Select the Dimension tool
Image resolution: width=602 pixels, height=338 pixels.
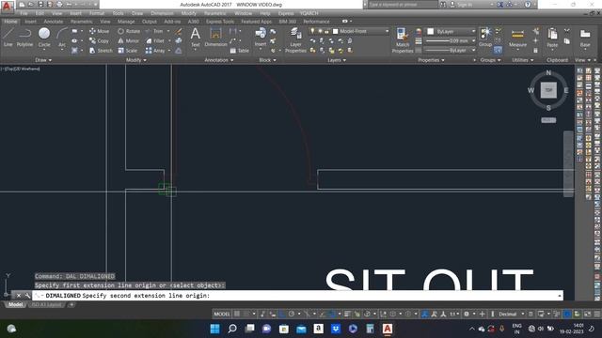pyautogui.click(x=215, y=38)
